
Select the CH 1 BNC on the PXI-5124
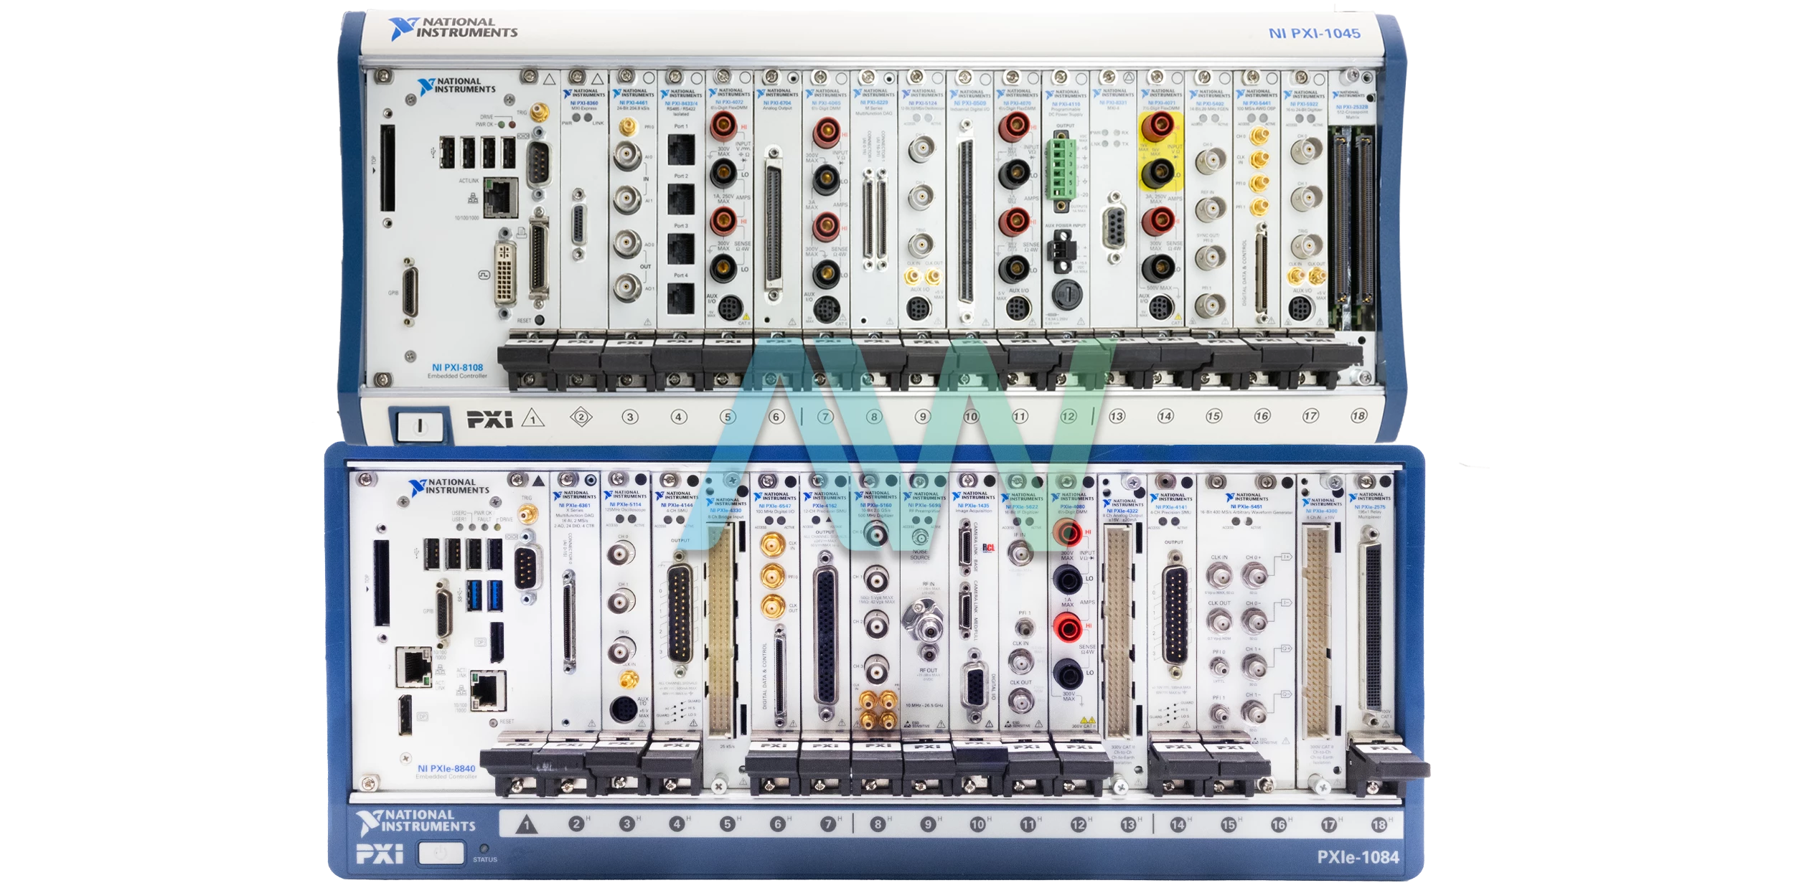point(921,196)
